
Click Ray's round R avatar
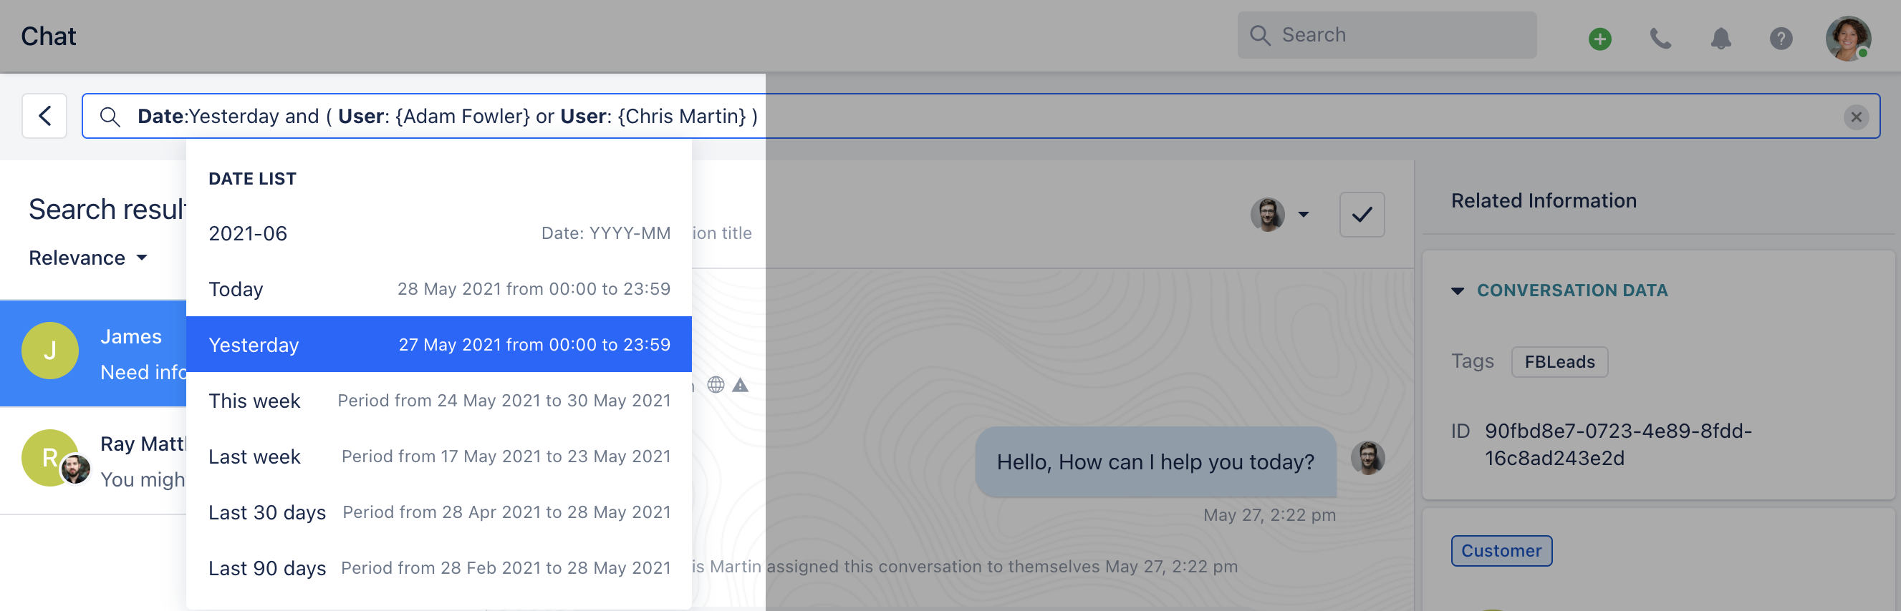pyautogui.click(x=49, y=458)
